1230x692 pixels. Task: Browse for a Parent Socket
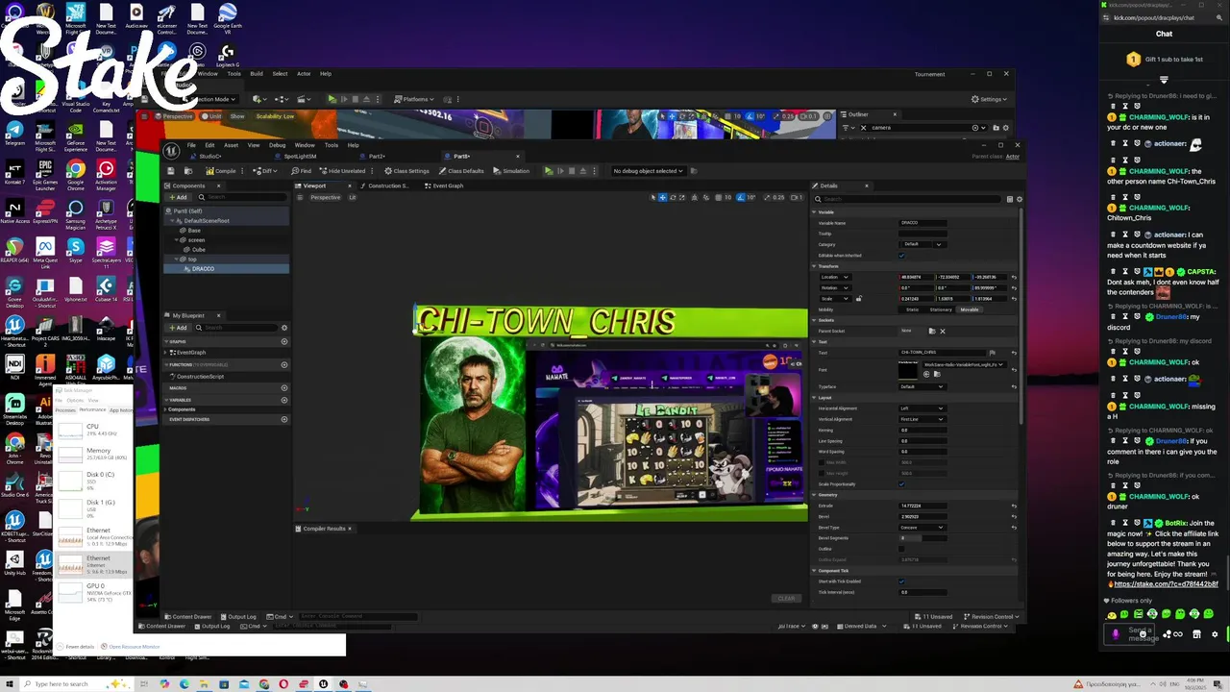pos(932,331)
